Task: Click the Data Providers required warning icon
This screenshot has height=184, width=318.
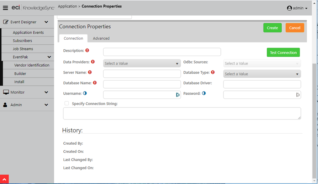Action: pos(93,62)
